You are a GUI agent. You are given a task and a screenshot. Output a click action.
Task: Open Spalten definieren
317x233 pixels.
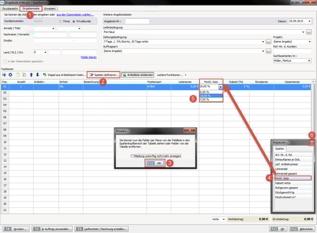pos(104,75)
